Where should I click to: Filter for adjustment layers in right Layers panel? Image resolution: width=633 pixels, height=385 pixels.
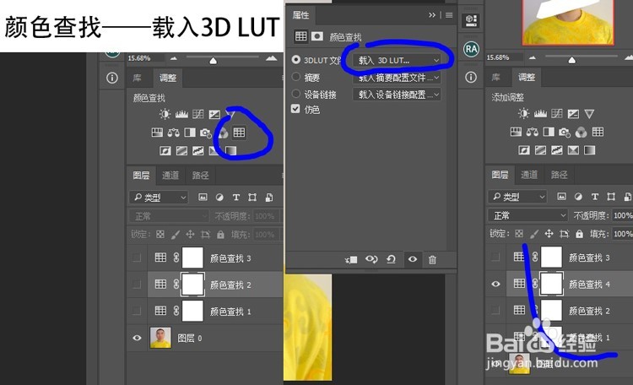point(578,197)
